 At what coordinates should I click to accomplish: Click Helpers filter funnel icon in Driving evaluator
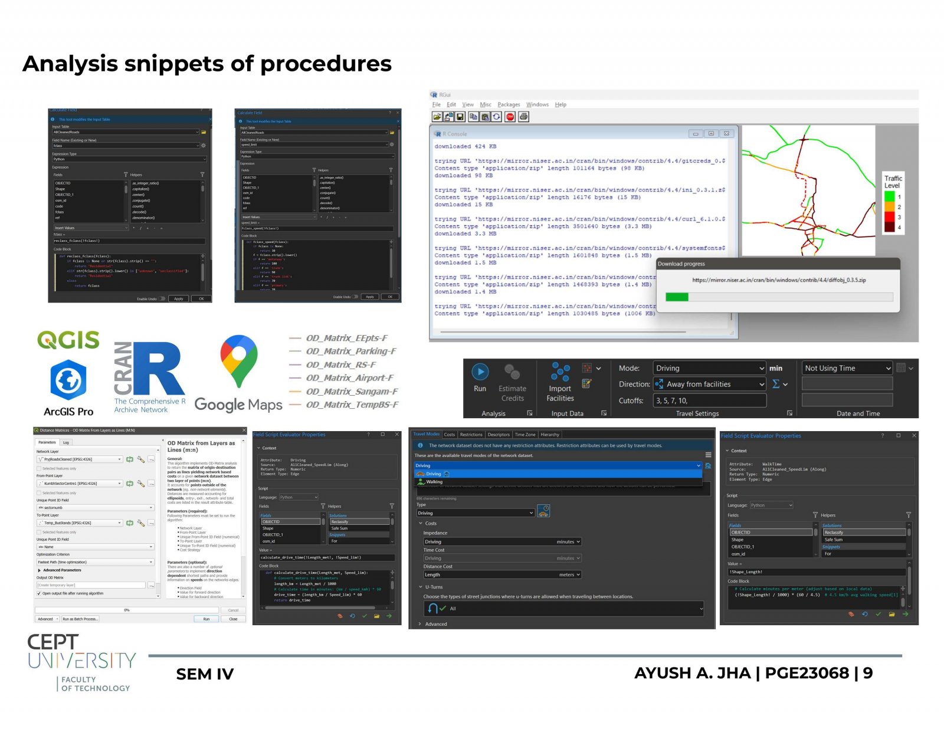(x=392, y=506)
